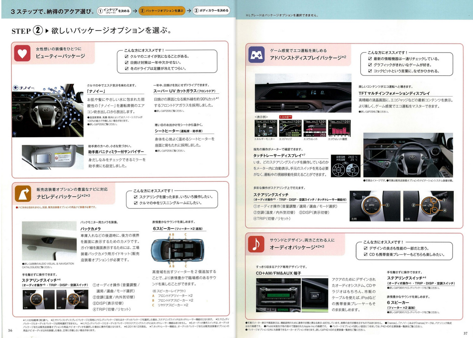Image resolution: width=473 pixels, height=338 pixels.
Task: Click the triangle arrow after STEP 2
Action: click(47, 31)
